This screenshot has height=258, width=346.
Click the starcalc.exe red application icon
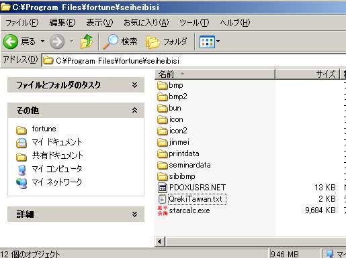click(x=163, y=210)
